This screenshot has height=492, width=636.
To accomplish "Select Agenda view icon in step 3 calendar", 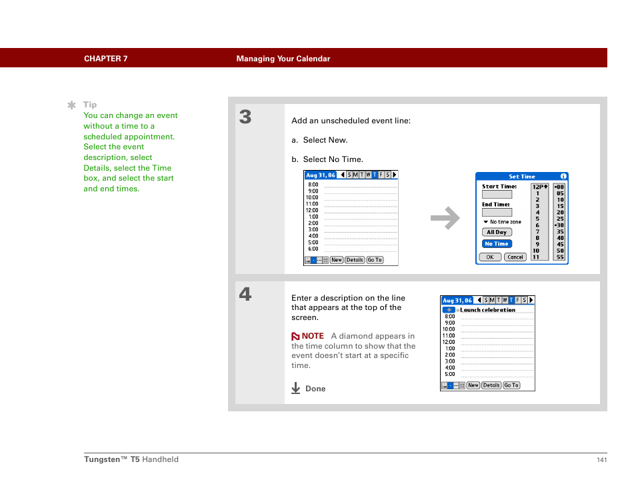I will 308,260.
